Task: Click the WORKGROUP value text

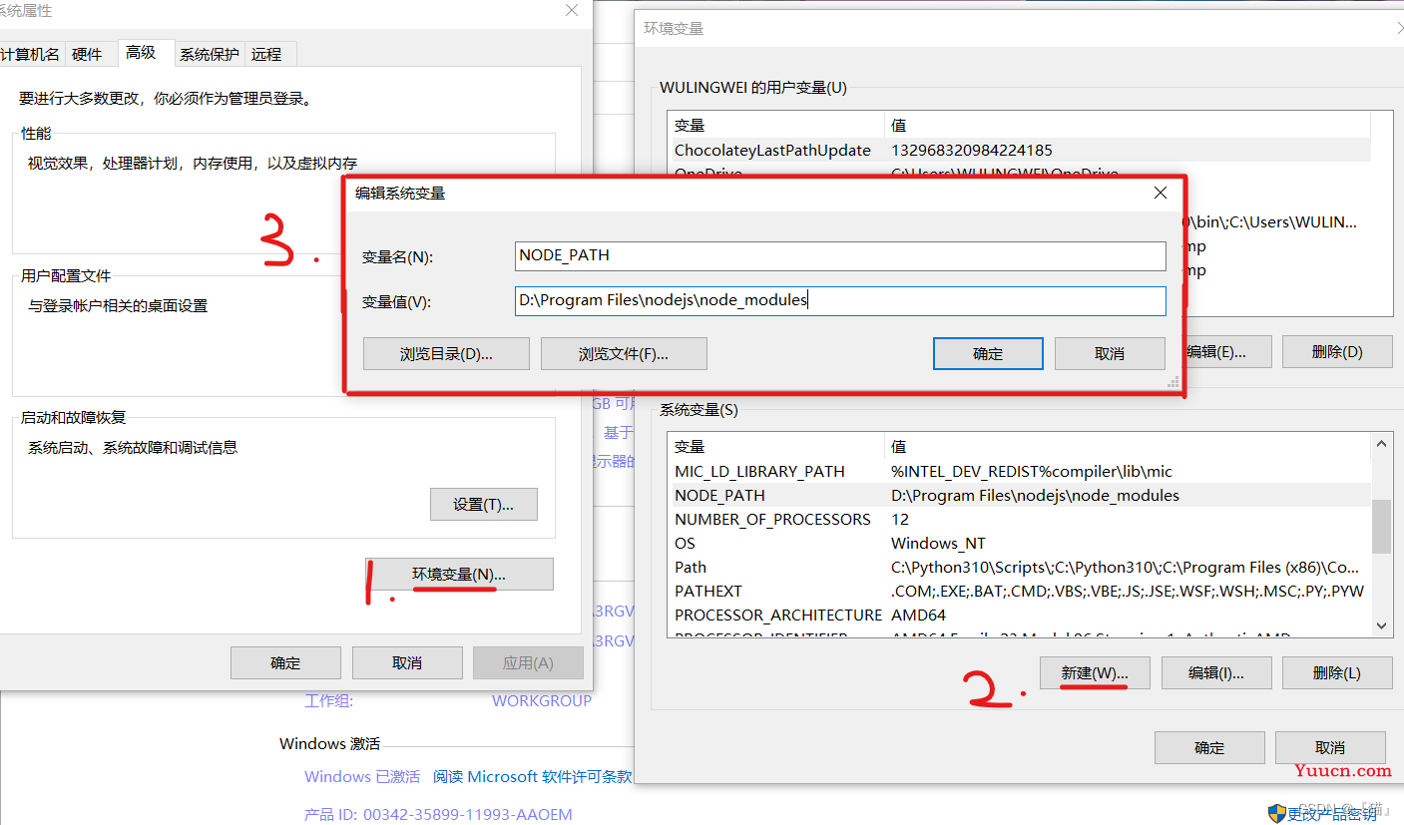Action: coord(542,700)
